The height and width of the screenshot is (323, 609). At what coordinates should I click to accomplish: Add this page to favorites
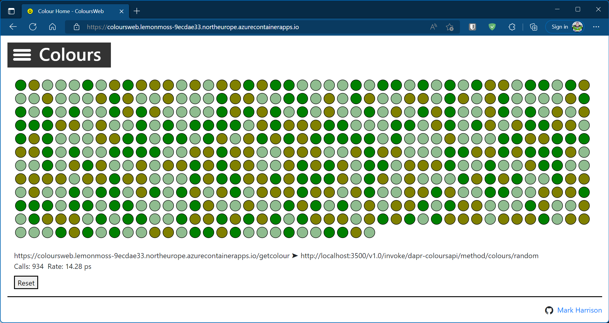(x=450, y=27)
